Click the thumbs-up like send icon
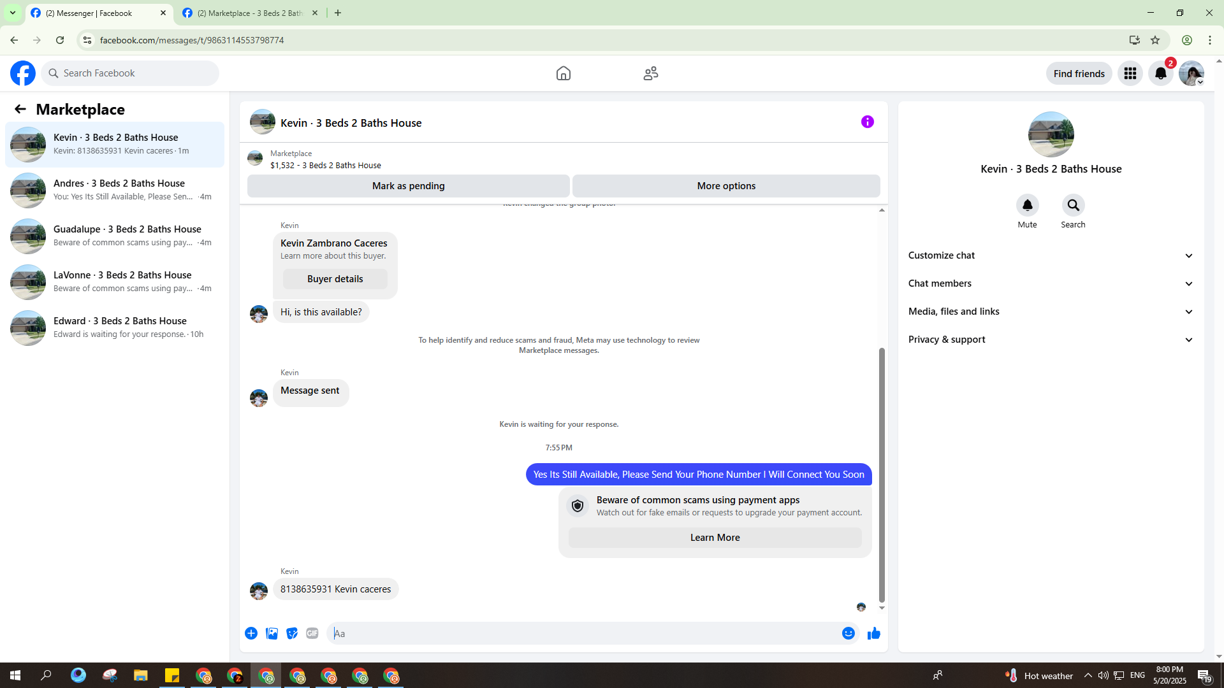This screenshot has width=1224, height=688. 873,633
